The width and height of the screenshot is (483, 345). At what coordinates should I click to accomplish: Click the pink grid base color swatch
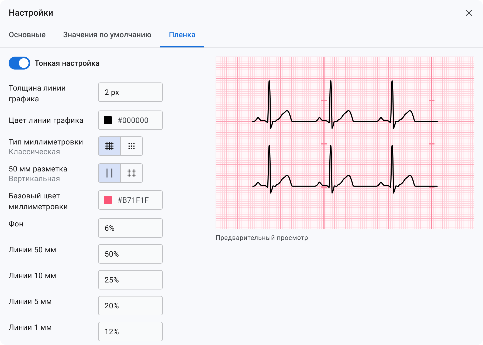click(x=108, y=200)
